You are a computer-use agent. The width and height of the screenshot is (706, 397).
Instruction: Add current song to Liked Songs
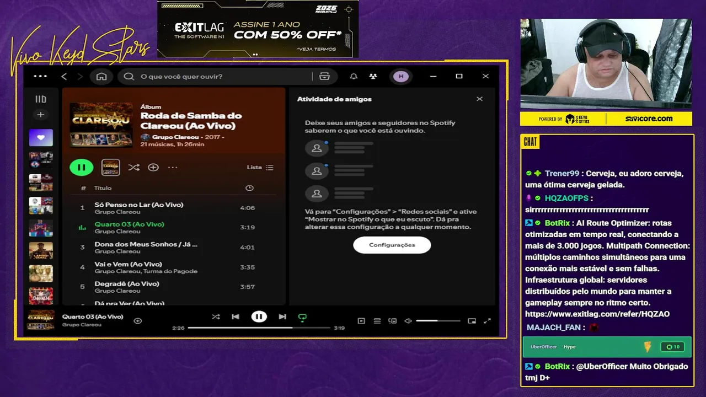[138, 320]
